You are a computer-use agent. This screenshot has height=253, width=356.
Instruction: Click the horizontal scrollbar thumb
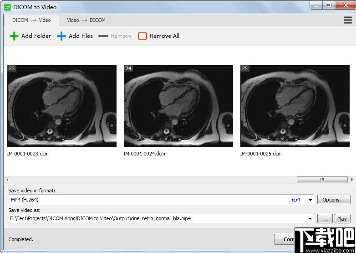click(322, 180)
